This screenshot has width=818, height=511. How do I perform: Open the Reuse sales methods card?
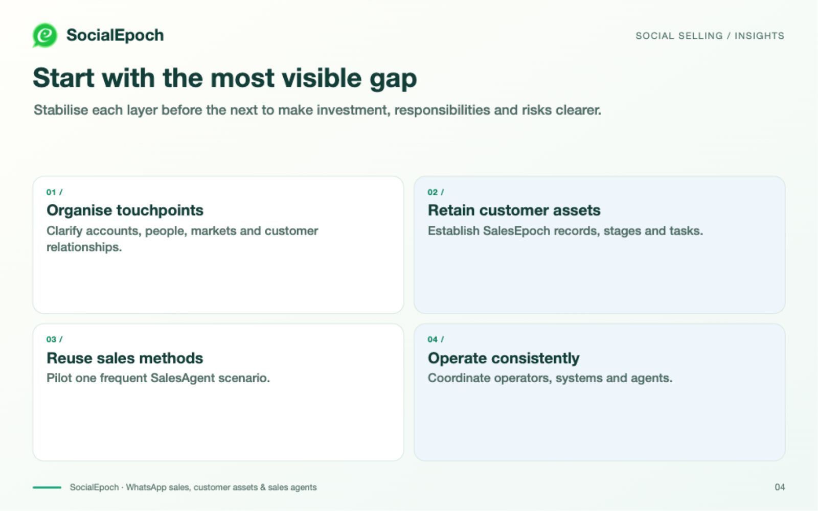pos(218,392)
